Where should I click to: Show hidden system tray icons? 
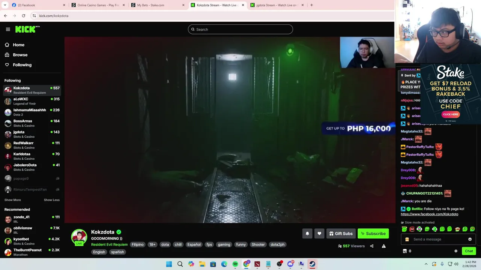426,264
